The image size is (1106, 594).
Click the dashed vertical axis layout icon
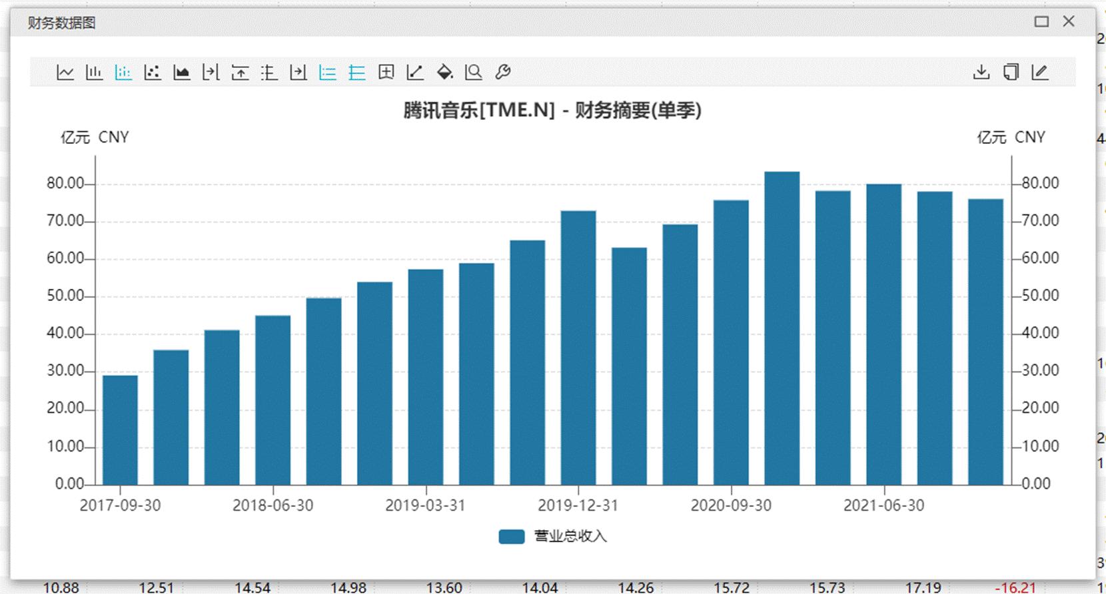269,72
